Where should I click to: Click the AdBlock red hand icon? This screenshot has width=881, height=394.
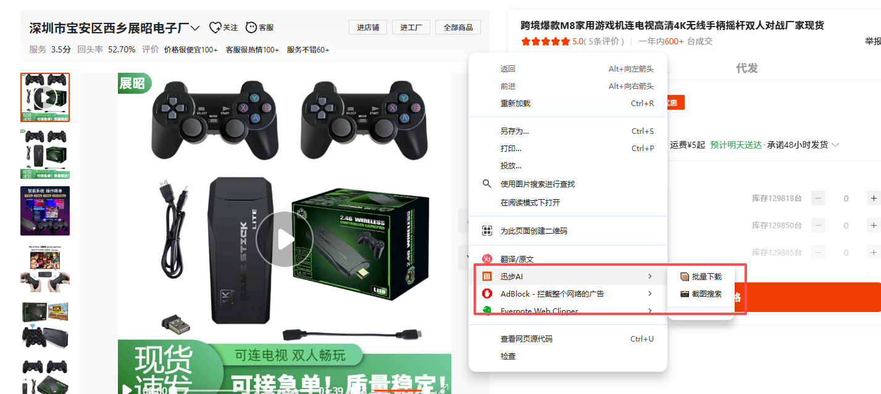coord(486,293)
